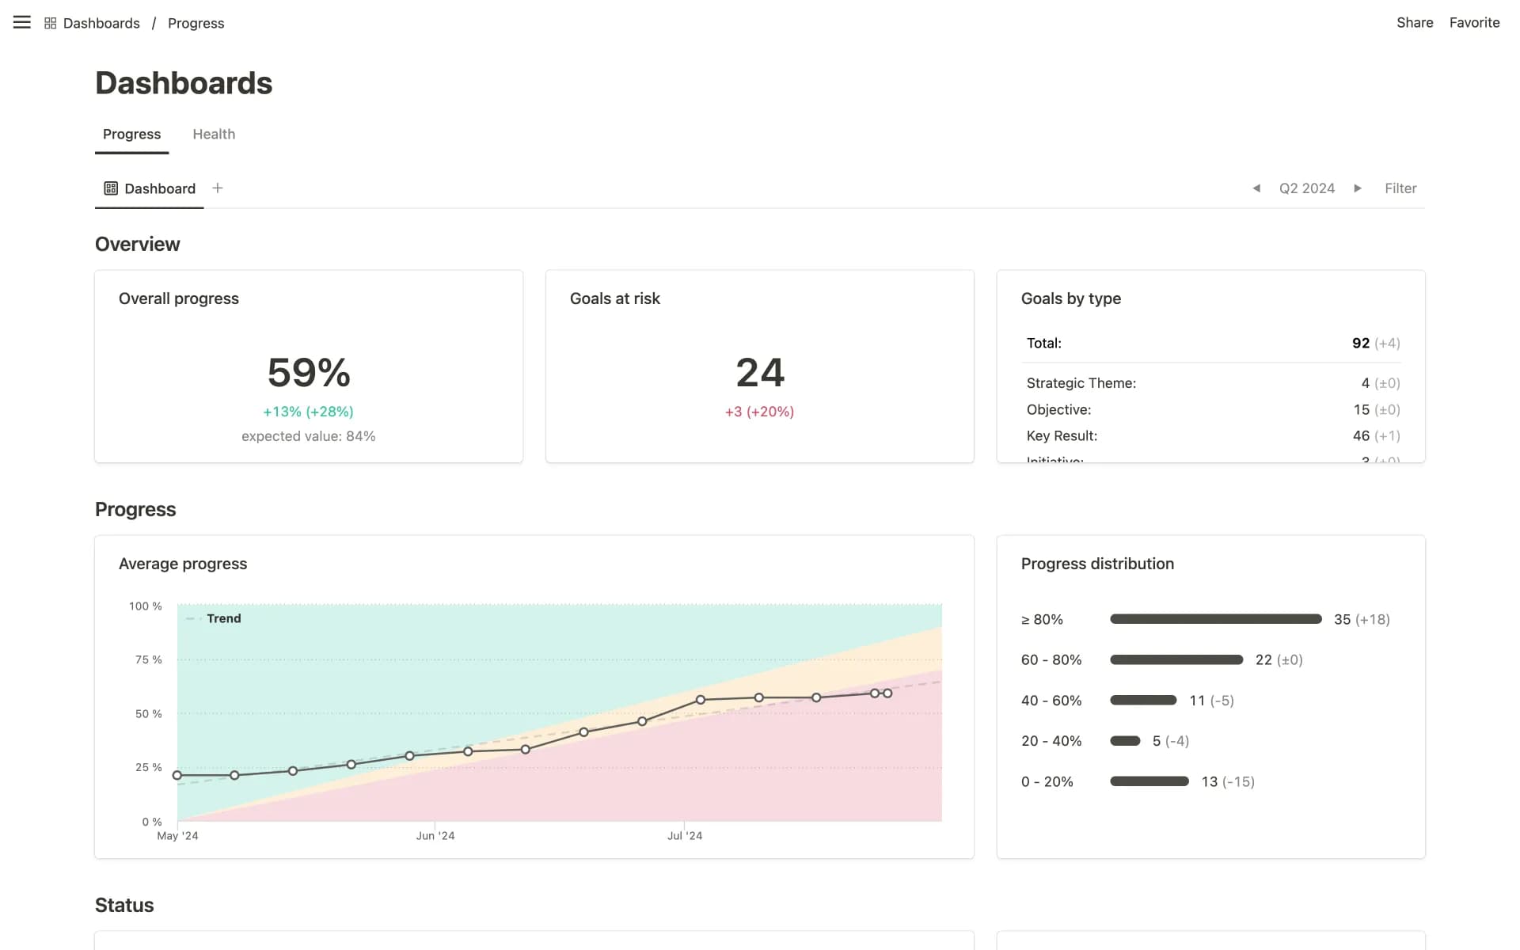Viewport: 1520px width, 950px height.
Task: Click the left navigation arrow for Q2 2024
Action: (x=1257, y=188)
